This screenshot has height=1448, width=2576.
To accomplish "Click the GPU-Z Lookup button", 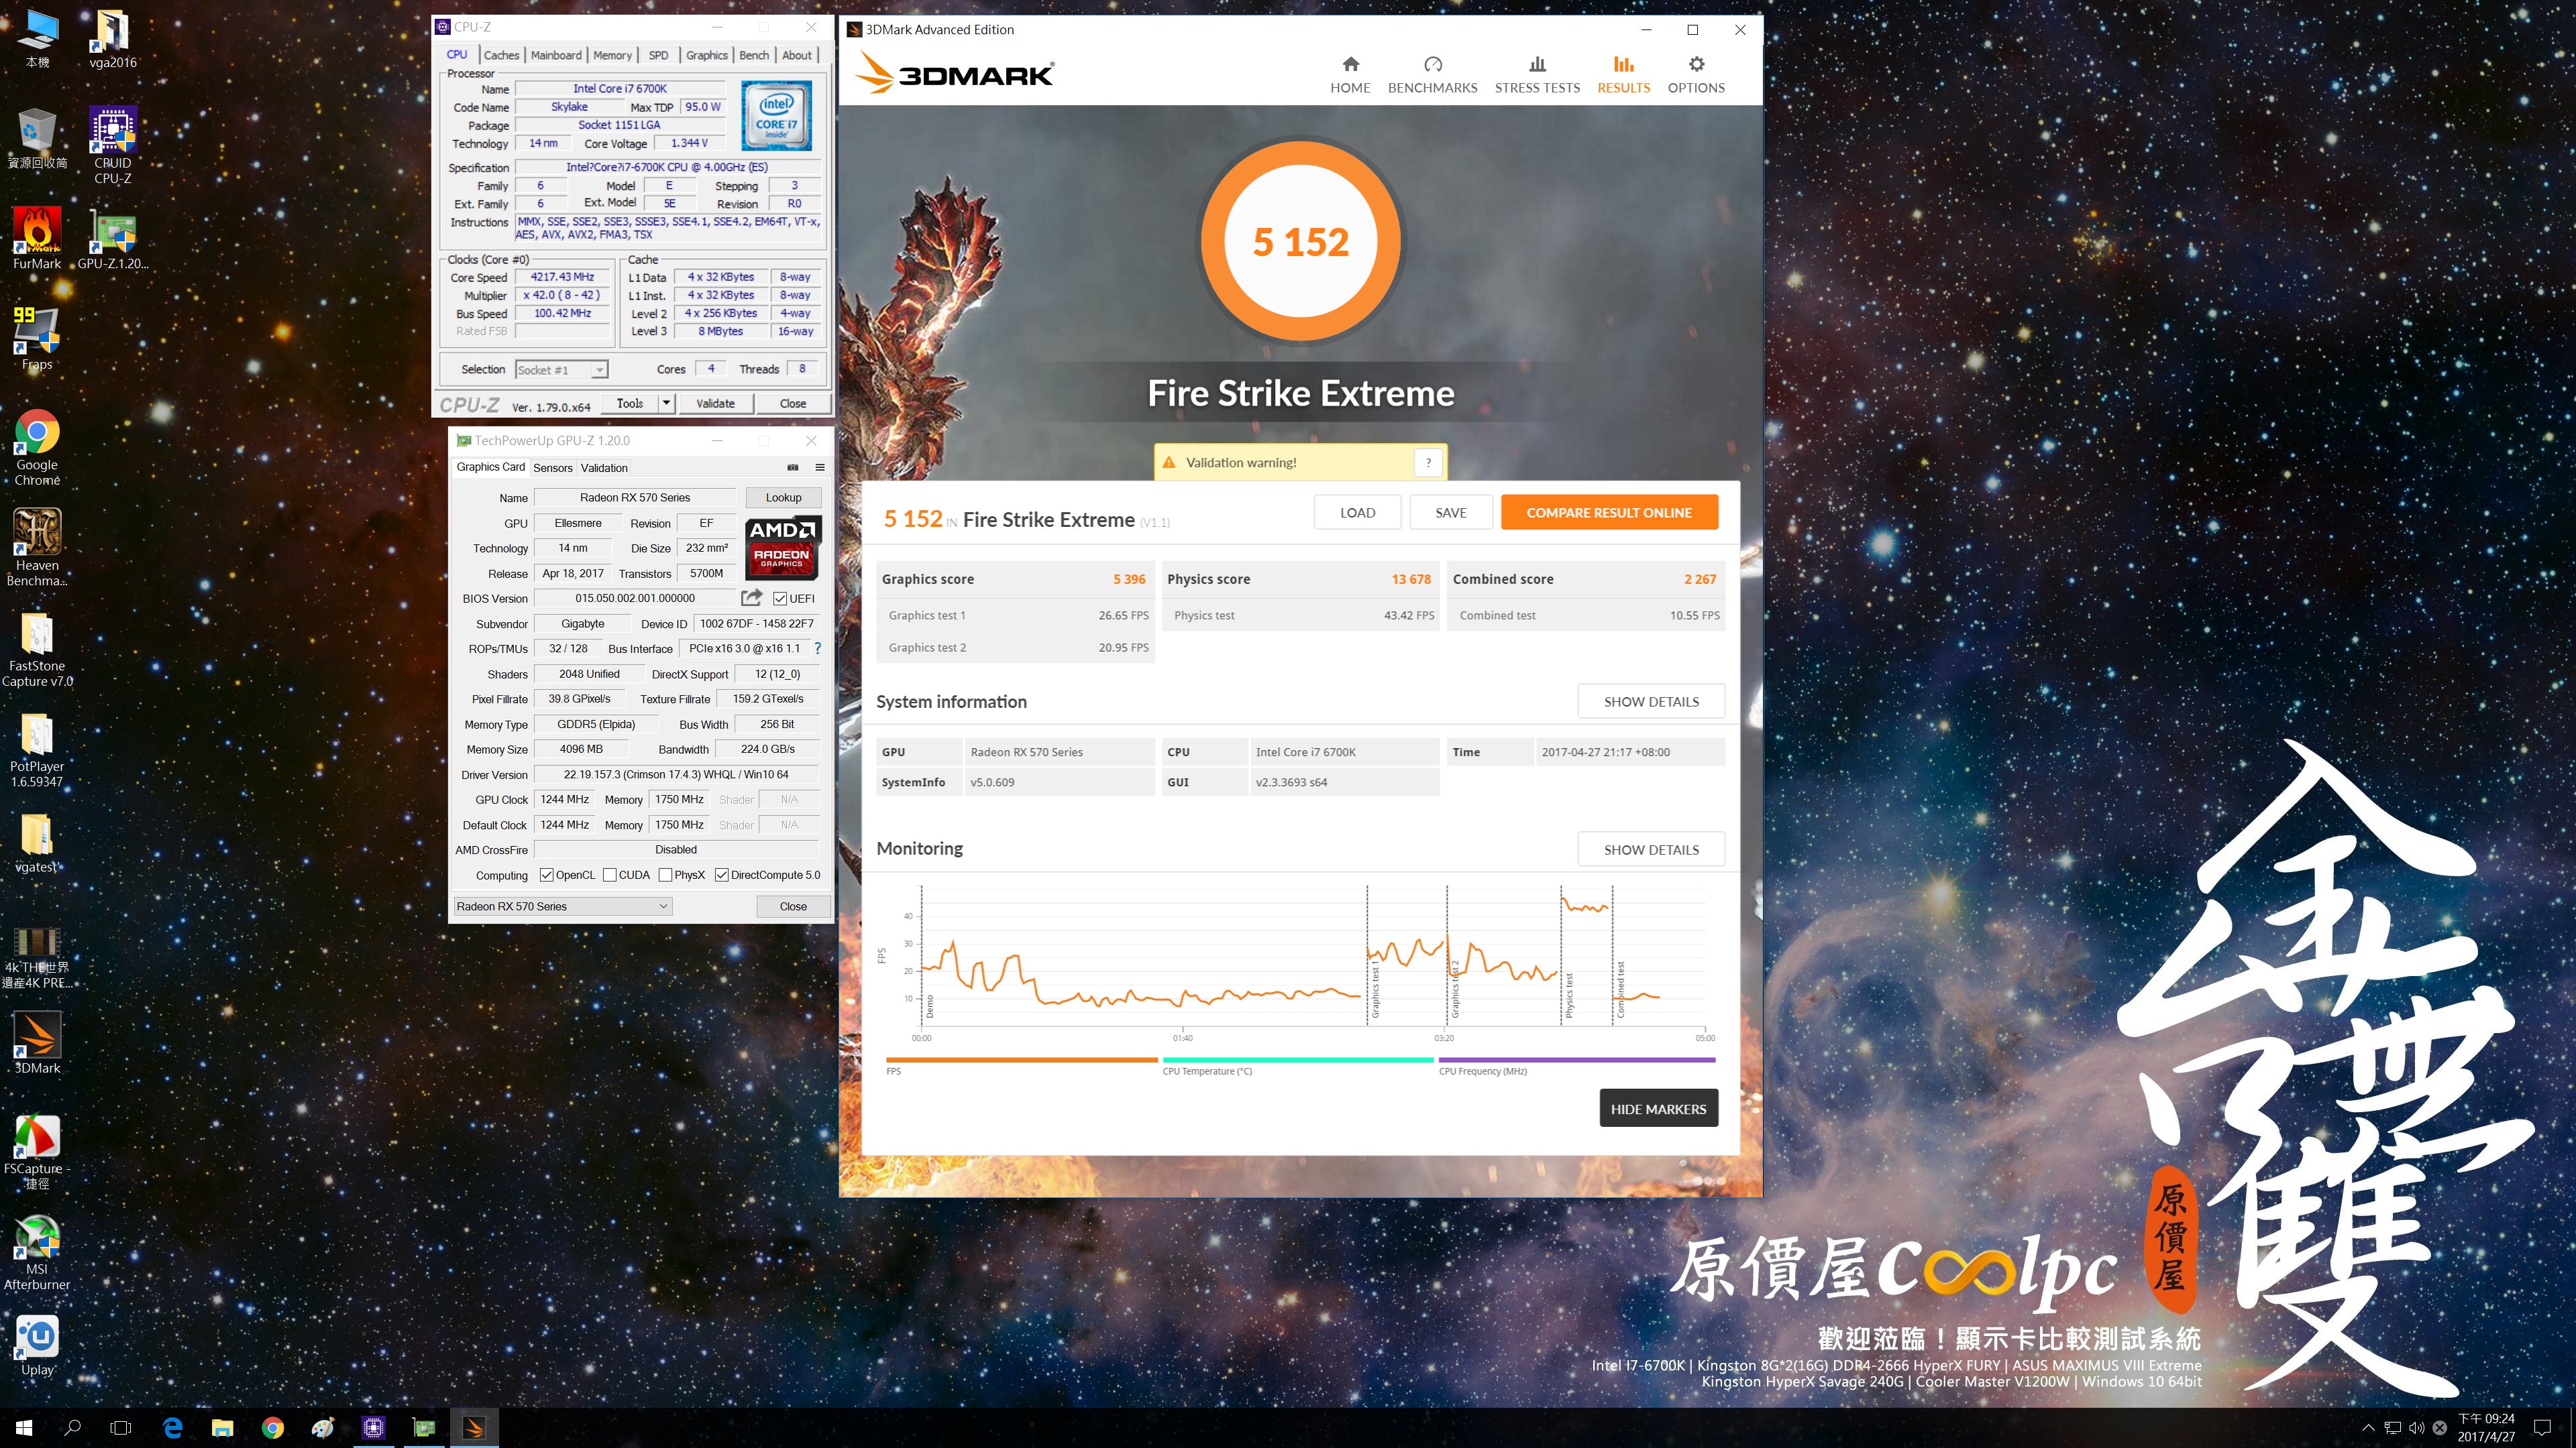I will [783, 497].
